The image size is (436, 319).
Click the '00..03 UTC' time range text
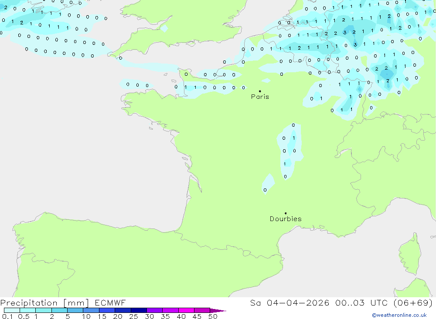pyautogui.click(x=361, y=303)
